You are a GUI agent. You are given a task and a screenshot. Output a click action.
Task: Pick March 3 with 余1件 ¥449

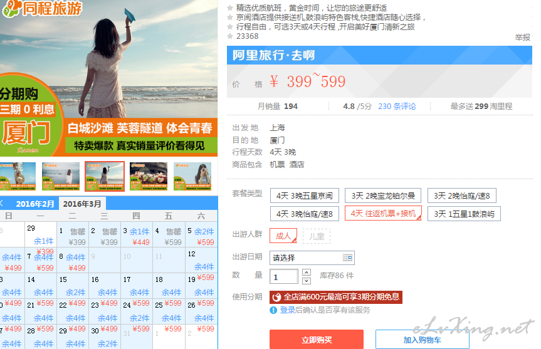point(136,236)
